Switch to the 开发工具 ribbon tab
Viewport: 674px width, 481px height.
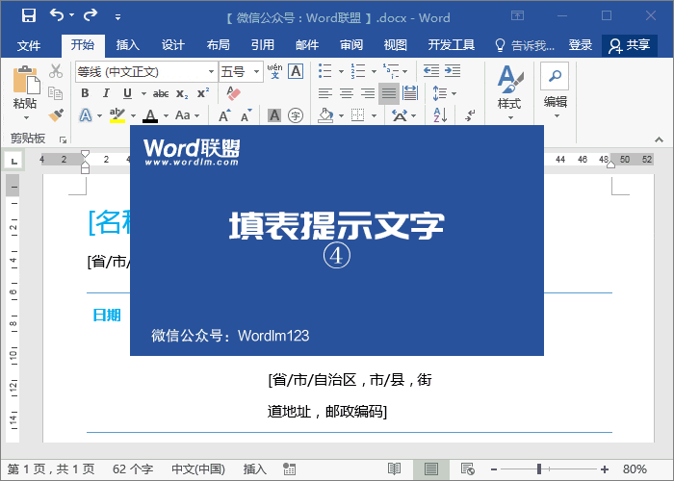[452, 44]
